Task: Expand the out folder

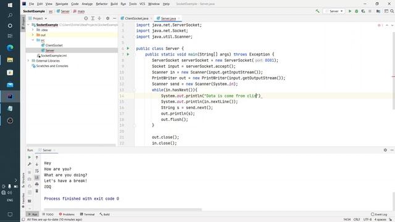Action: [33, 35]
